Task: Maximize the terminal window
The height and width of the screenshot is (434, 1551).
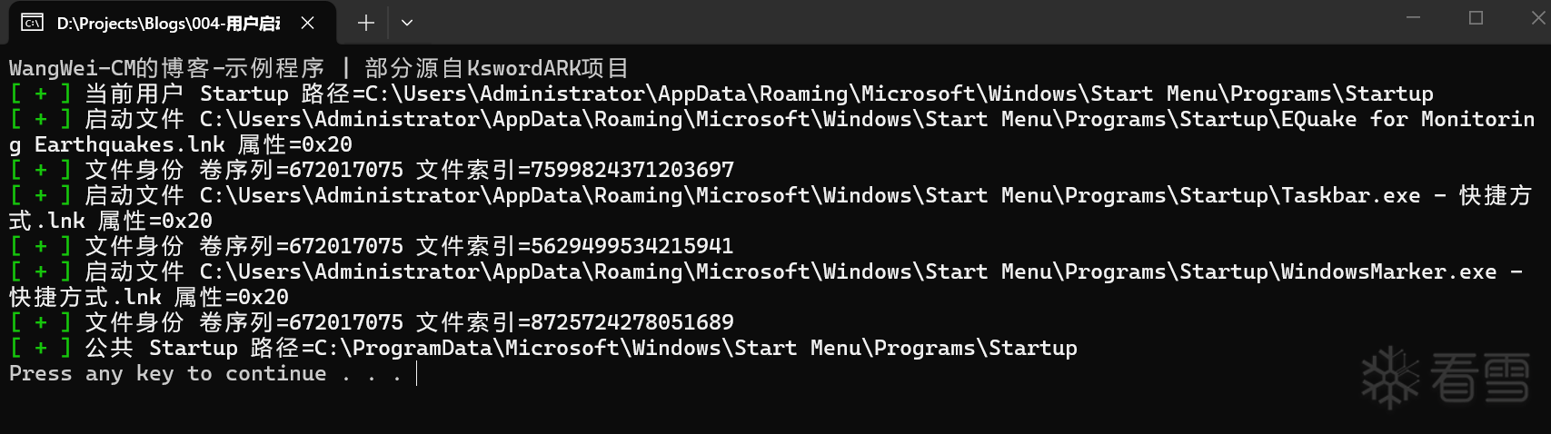Action: point(1476,18)
